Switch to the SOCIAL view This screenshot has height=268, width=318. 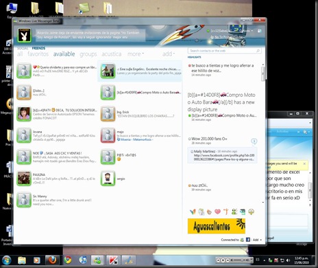point(23,48)
